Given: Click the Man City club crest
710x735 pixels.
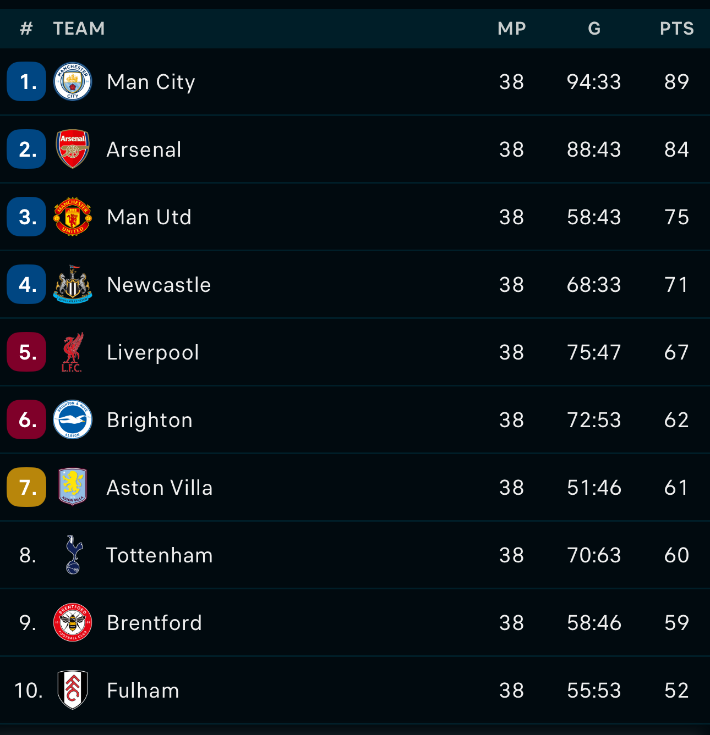Looking at the screenshot, I should tap(73, 81).
